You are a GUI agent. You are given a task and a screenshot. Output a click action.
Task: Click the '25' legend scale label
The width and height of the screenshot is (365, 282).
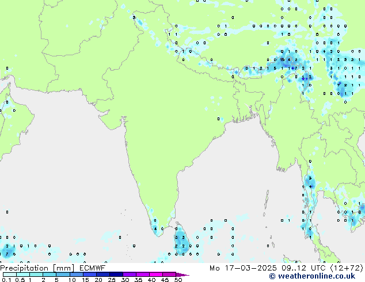[112, 280]
